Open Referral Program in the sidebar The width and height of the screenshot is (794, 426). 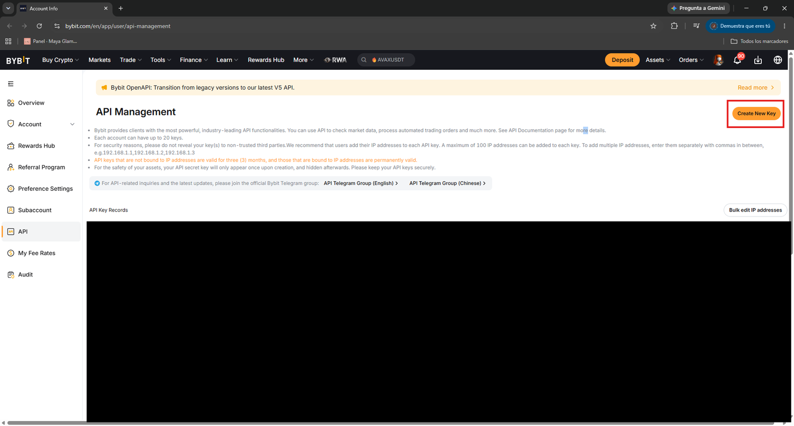point(41,167)
